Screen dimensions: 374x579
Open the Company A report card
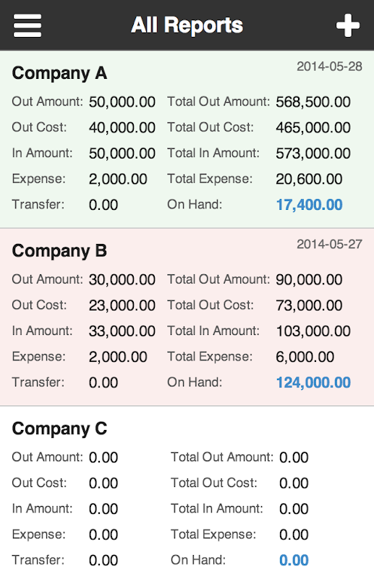point(187,139)
